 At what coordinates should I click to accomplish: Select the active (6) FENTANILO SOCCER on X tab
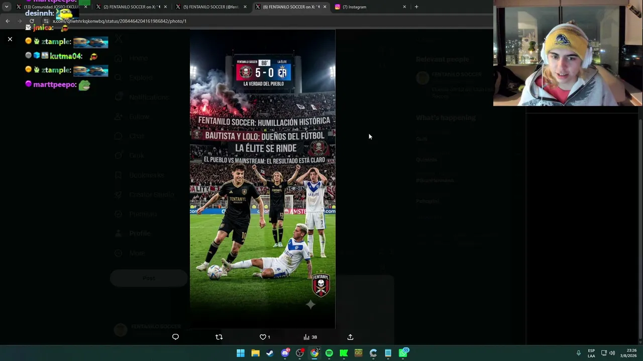pos(291,7)
